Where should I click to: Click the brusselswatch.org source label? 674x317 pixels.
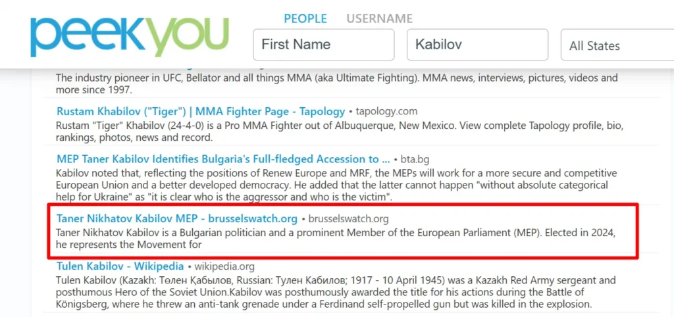[348, 219]
